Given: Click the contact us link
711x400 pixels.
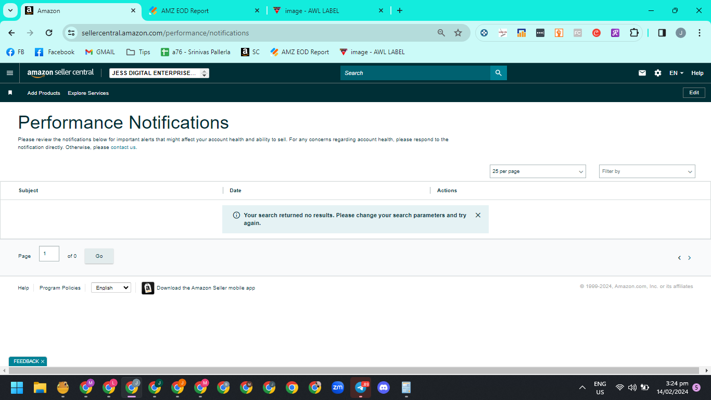Looking at the screenshot, I should point(123,147).
